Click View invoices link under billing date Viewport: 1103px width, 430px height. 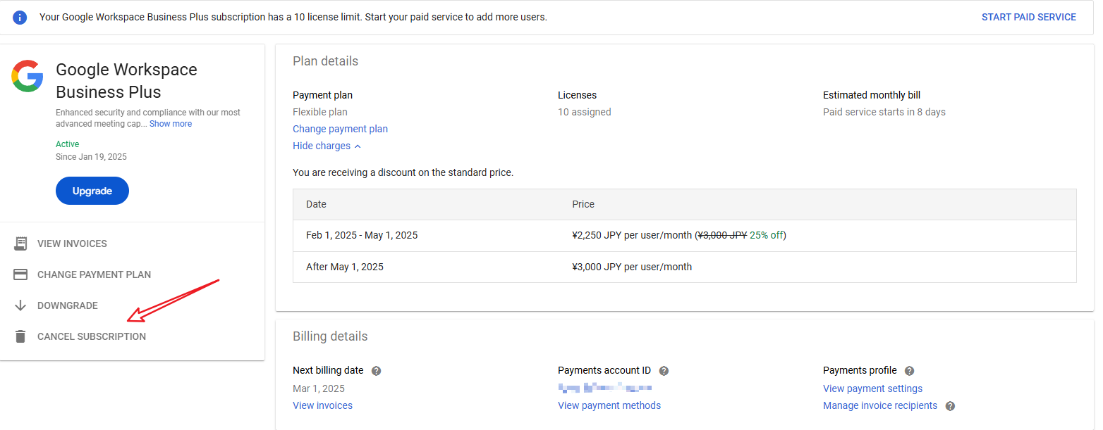point(322,405)
